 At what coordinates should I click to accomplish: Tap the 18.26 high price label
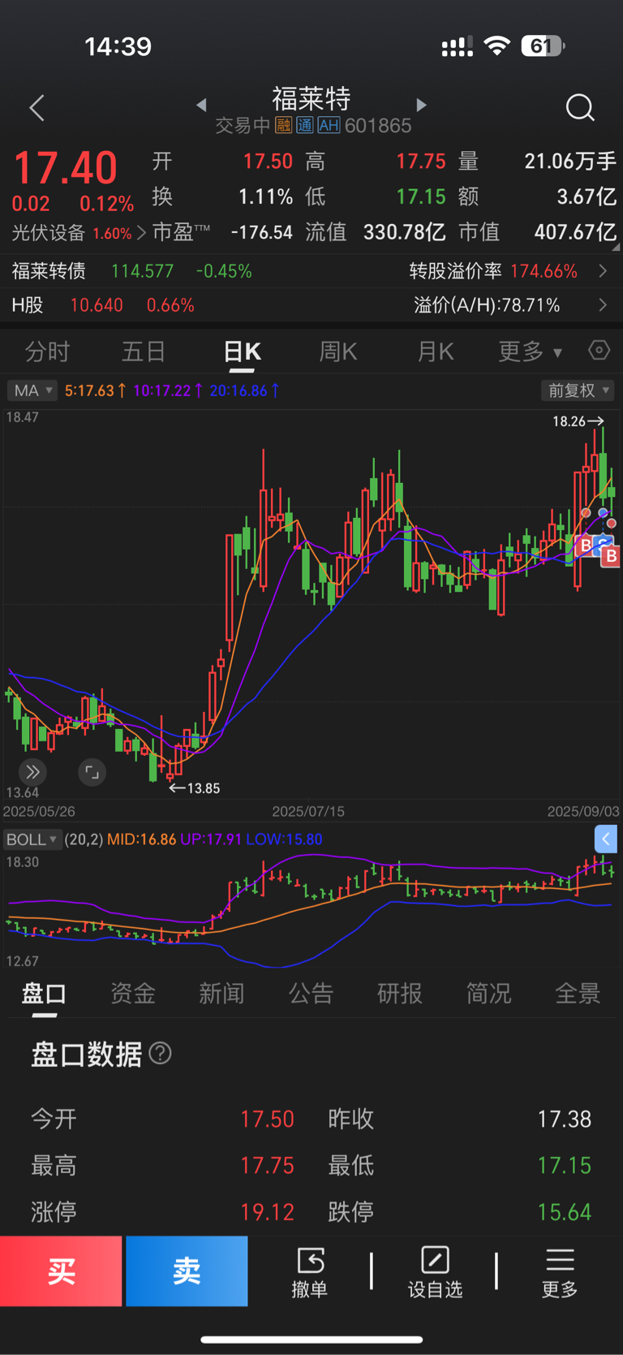click(578, 421)
